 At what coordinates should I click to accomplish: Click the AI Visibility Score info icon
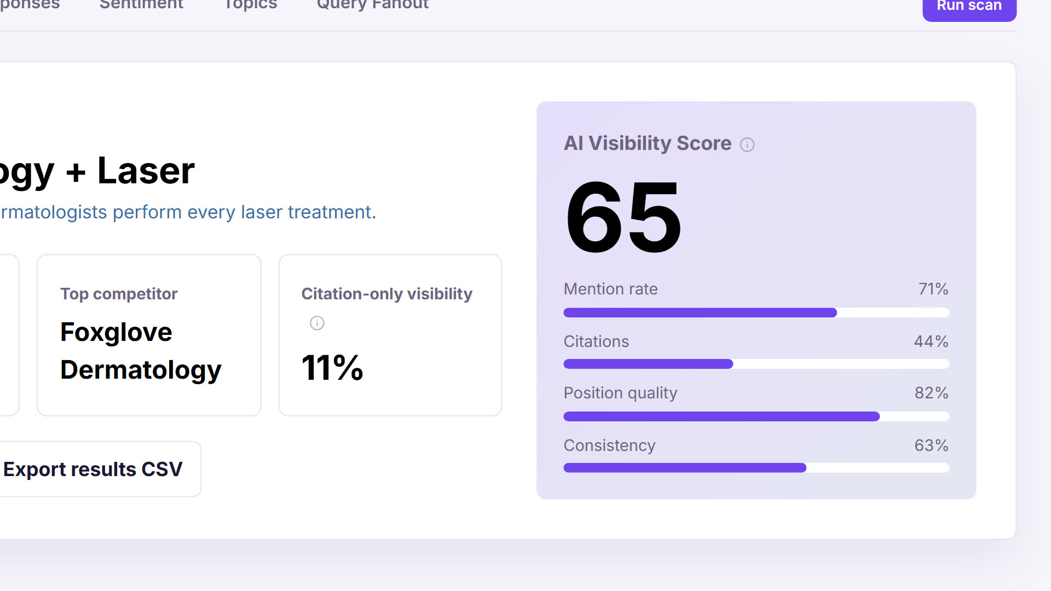[x=747, y=144]
